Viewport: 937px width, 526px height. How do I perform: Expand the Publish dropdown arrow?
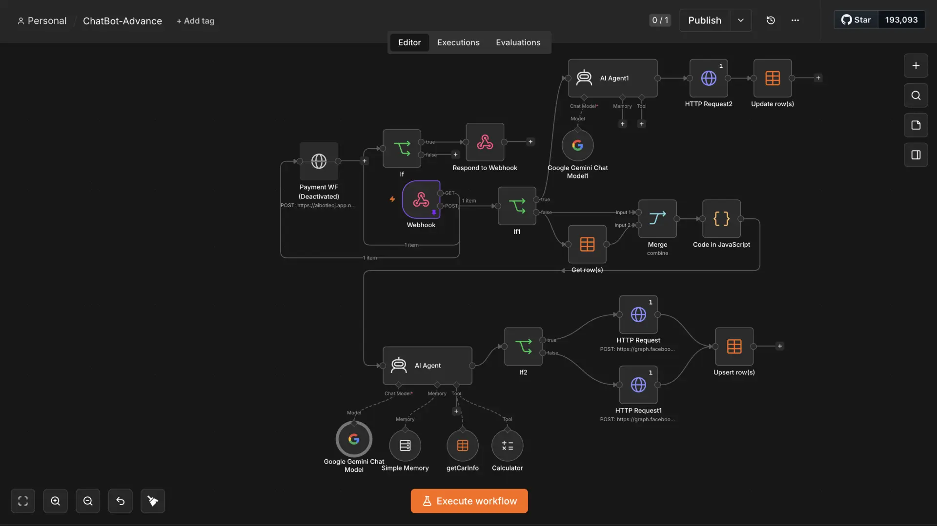740,20
